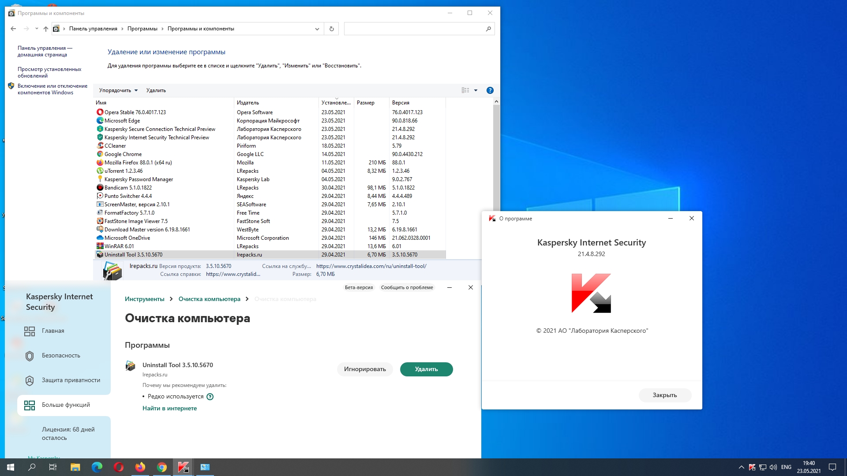Click the help question mark icon in toolbar
The image size is (847, 476).
point(490,90)
